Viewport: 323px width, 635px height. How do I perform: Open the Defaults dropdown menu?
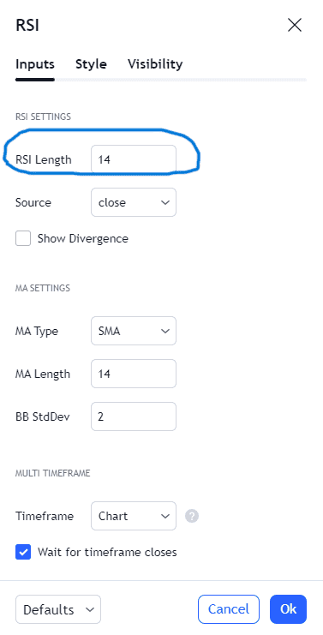(58, 609)
